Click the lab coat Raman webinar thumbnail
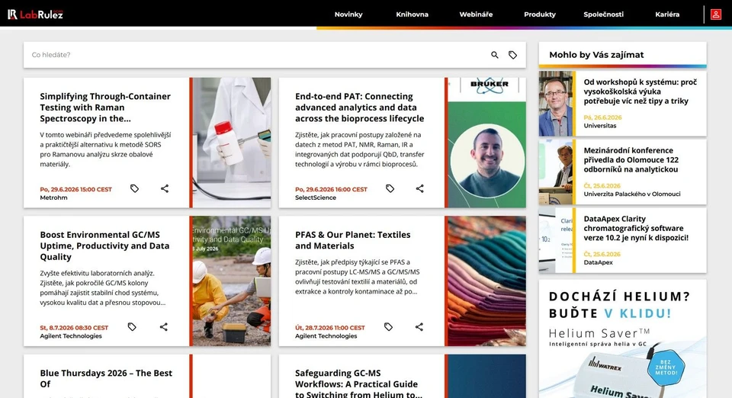 (x=232, y=143)
